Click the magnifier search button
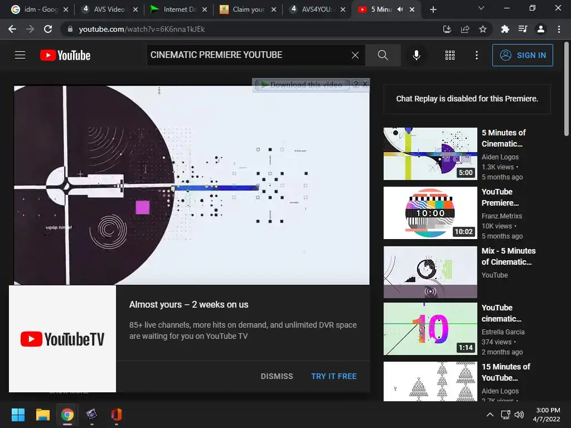 (x=383, y=55)
